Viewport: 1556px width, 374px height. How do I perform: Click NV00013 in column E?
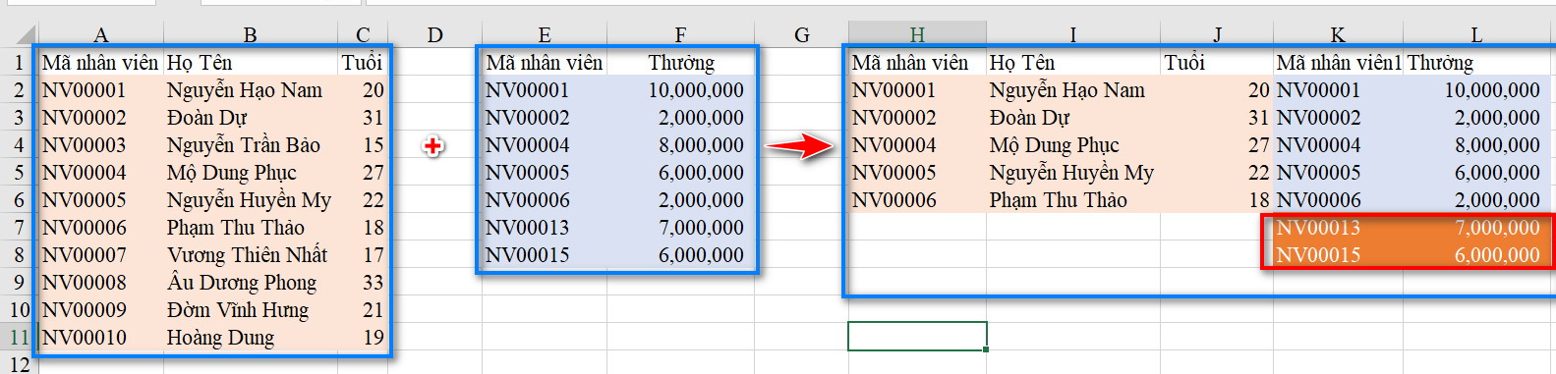click(545, 228)
